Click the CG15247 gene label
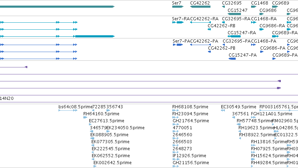Screen dimensions: 298x168 click(x=237, y=10)
